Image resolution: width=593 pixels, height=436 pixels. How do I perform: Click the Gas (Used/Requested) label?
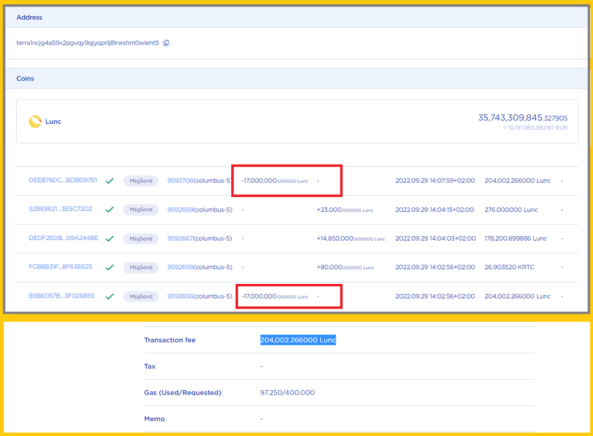(183, 392)
